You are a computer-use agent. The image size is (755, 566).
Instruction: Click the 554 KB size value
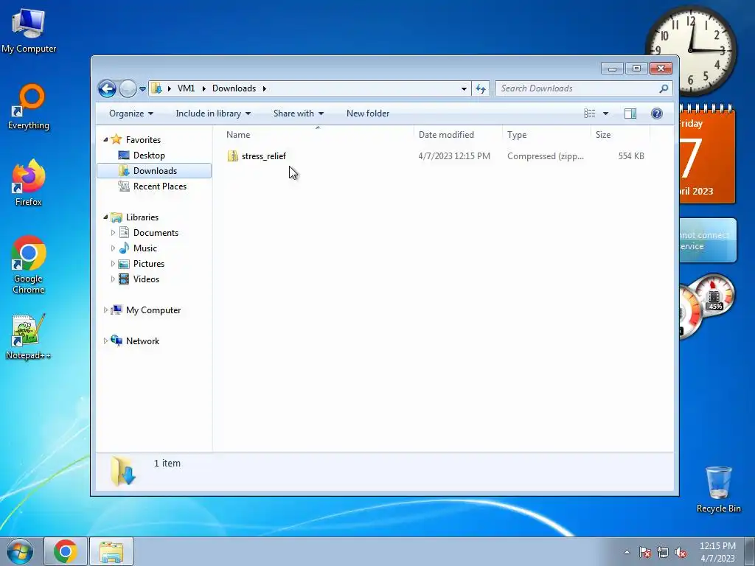click(631, 156)
